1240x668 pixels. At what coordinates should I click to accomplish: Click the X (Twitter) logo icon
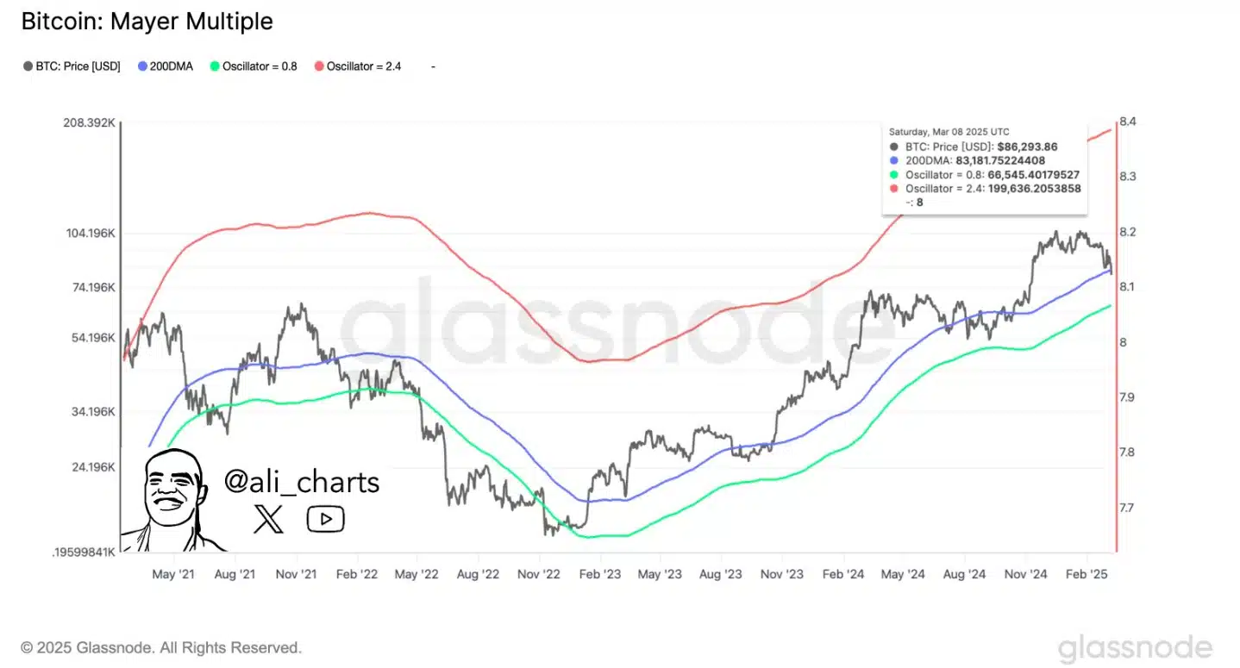tap(268, 518)
